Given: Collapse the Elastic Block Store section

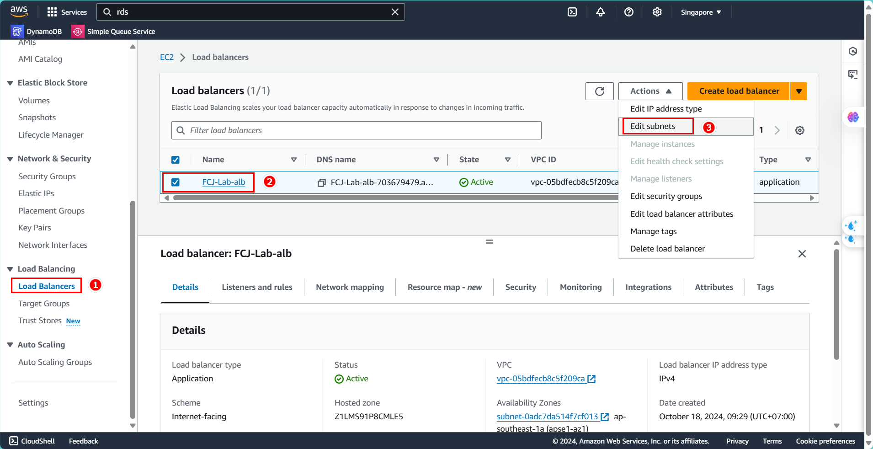Looking at the screenshot, I should [x=10, y=83].
